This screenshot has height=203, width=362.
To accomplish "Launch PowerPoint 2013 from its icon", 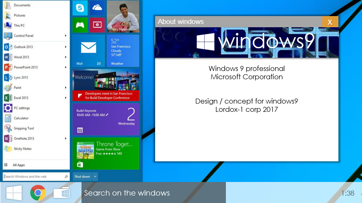I will (8, 67).
